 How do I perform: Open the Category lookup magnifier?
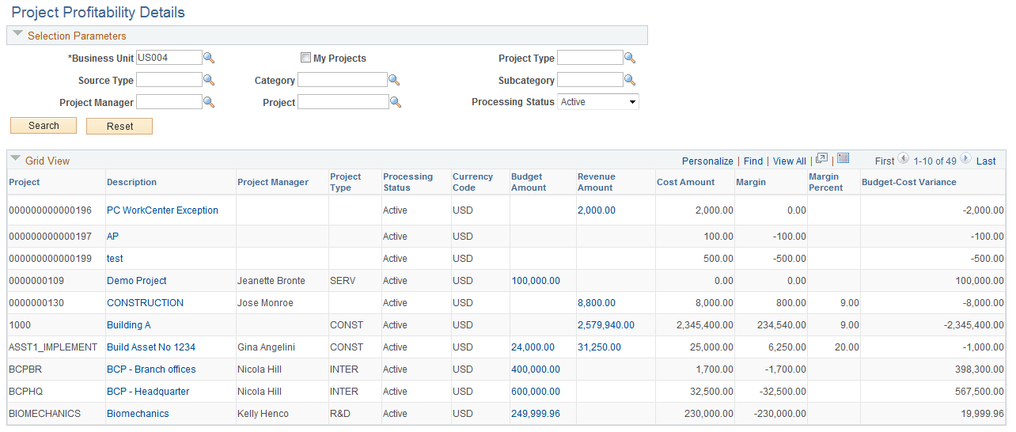pyautogui.click(x=394, y=80)
